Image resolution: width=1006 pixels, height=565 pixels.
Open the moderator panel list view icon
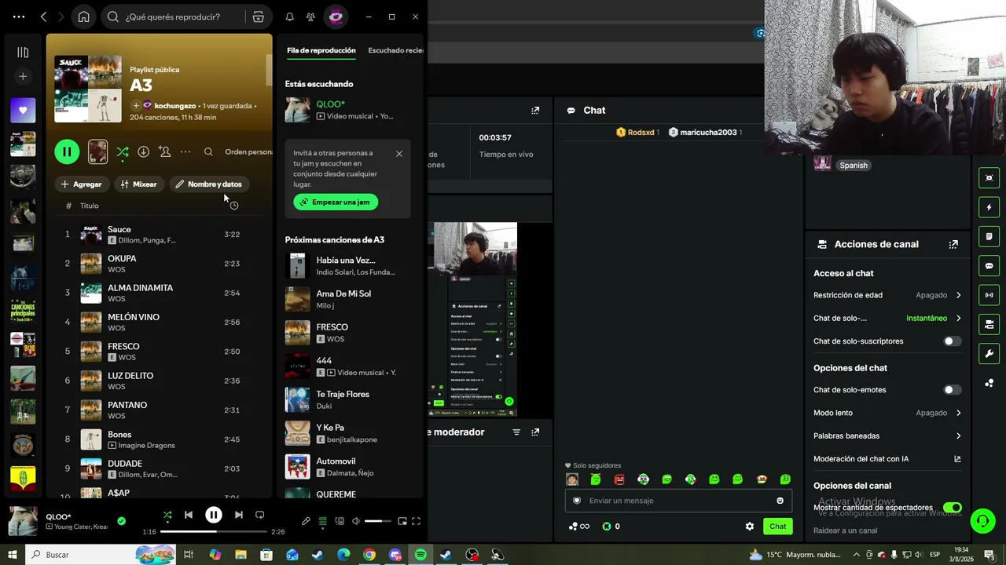[516, 432]
